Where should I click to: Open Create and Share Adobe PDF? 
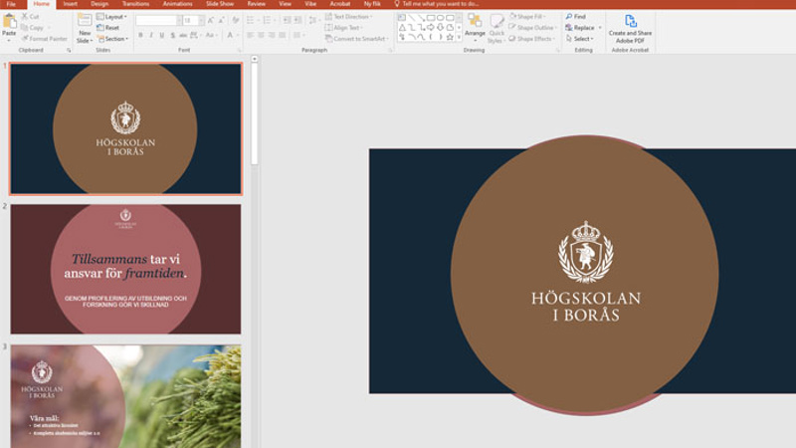tap(630, 26)
